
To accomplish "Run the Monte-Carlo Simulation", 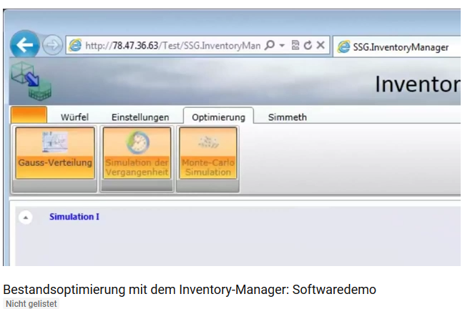I will [207, 154].
